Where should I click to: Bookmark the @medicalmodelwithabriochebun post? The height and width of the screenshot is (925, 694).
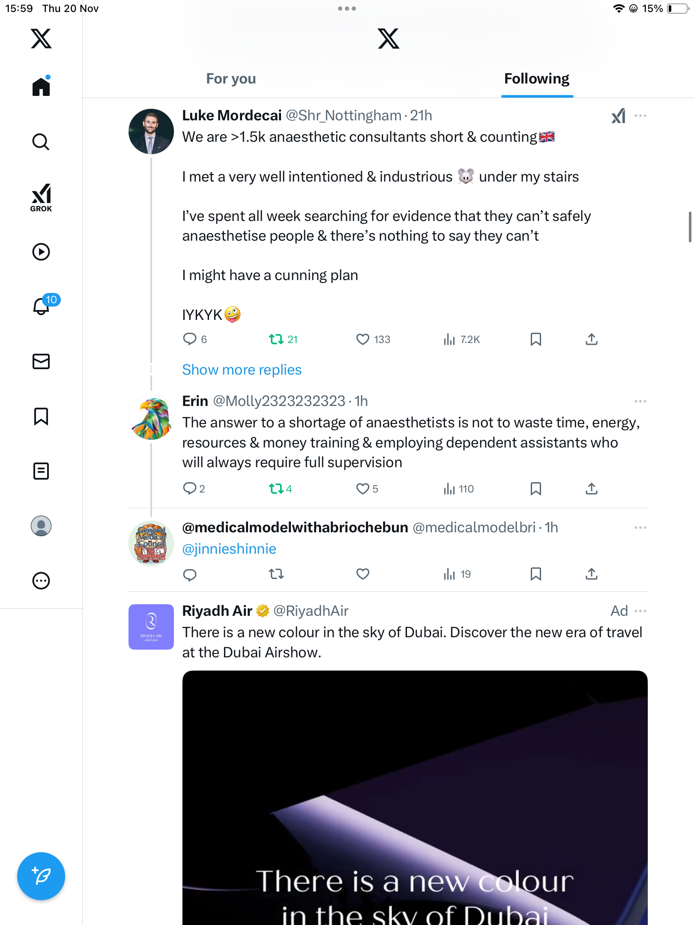tap(536, 574)
